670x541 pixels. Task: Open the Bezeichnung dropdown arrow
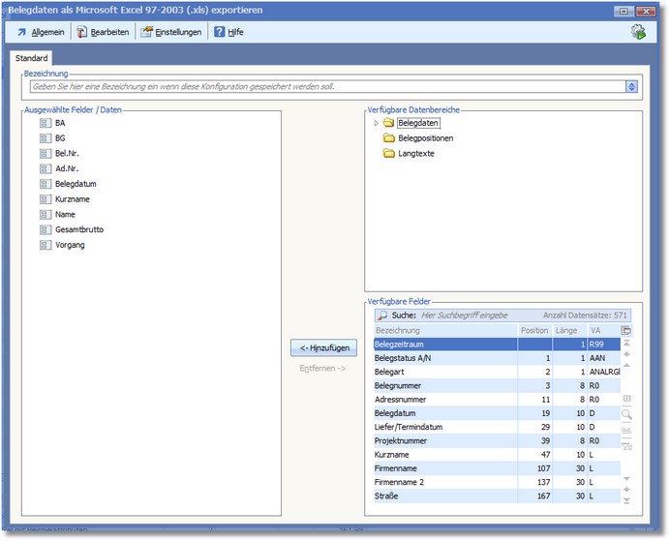click(x=631, y=86)
